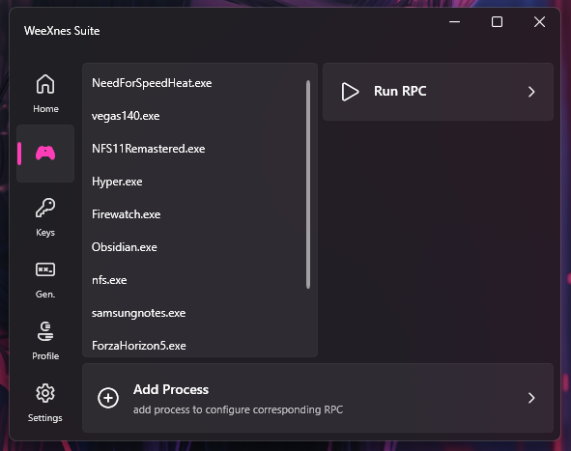The height and width of the screenshot is (451, 571).
Task: Open the Home sidebar icon
Action: [x=45, y=84]
